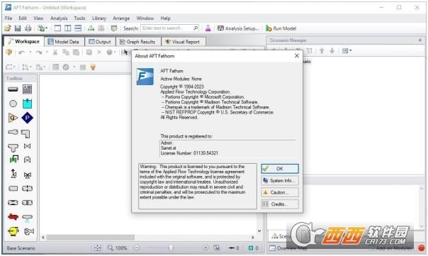
Task: Select the bend elbow junction
Action: 26,133
